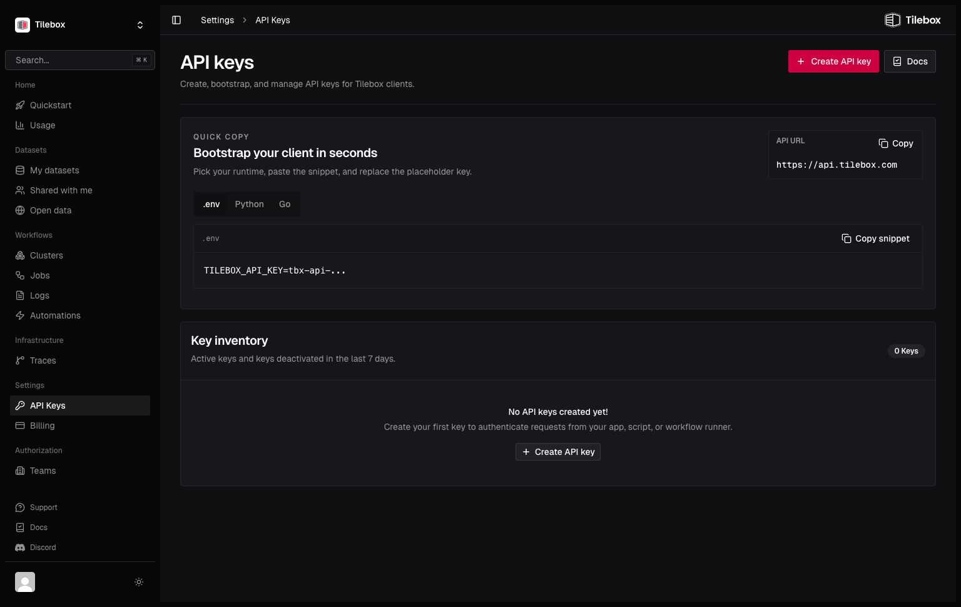The image size is (961, 607).
Task: Click the API Keys key icon
Action: (x=20, y=406)
